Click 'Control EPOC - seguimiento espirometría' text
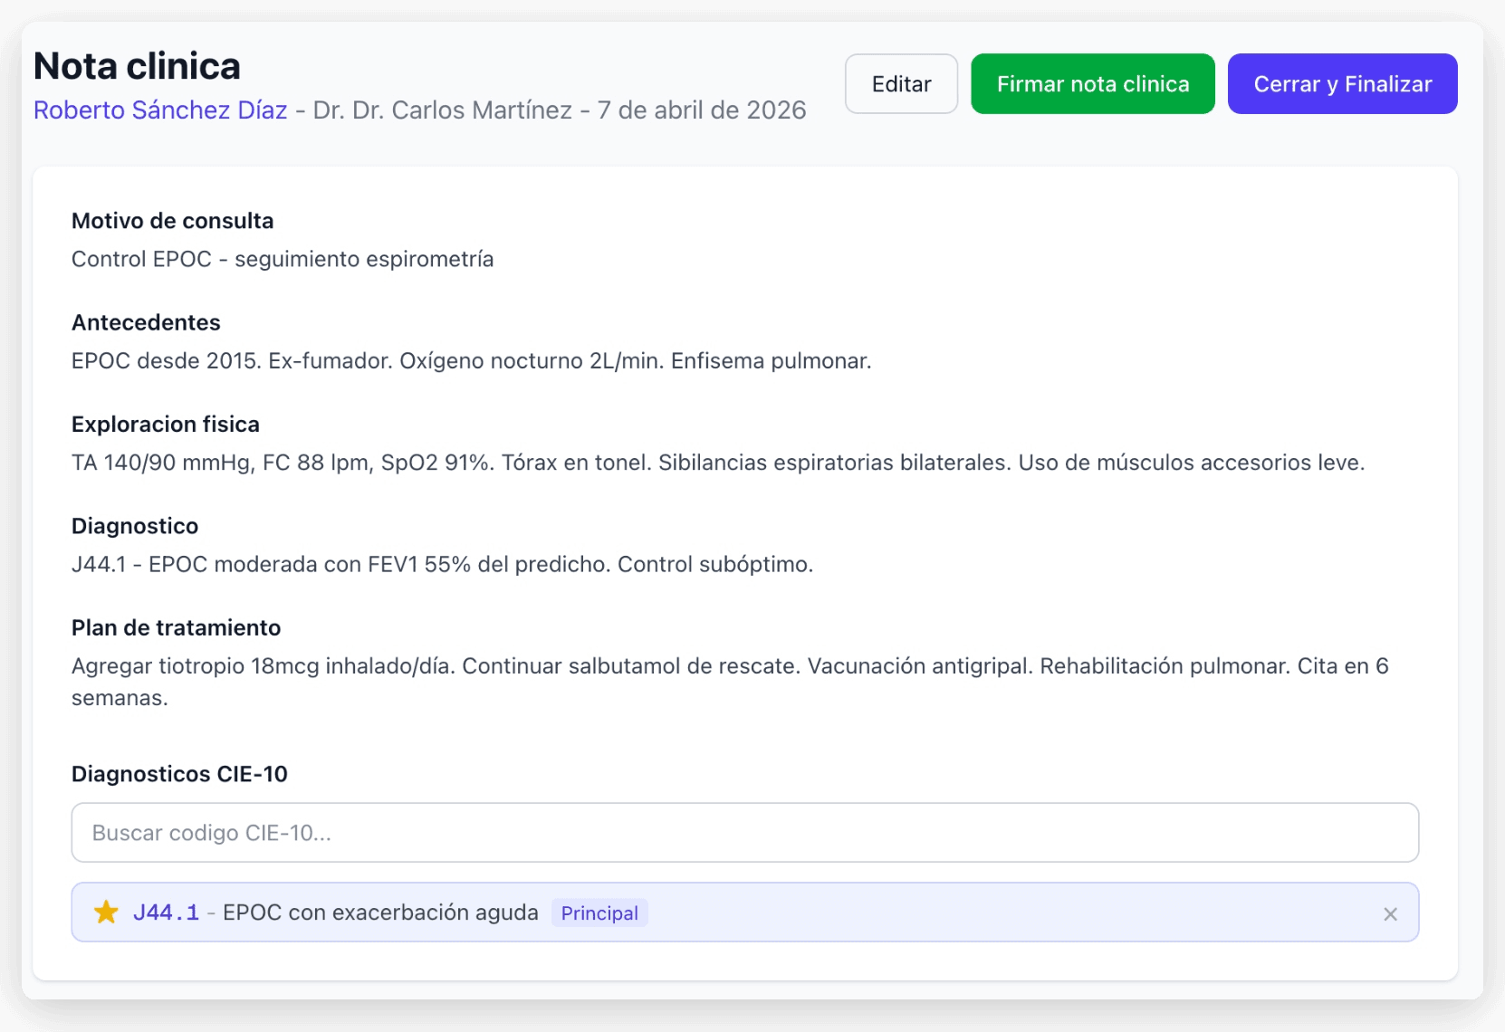The height and width of the screenshot is (1032, 1505). 283,259
